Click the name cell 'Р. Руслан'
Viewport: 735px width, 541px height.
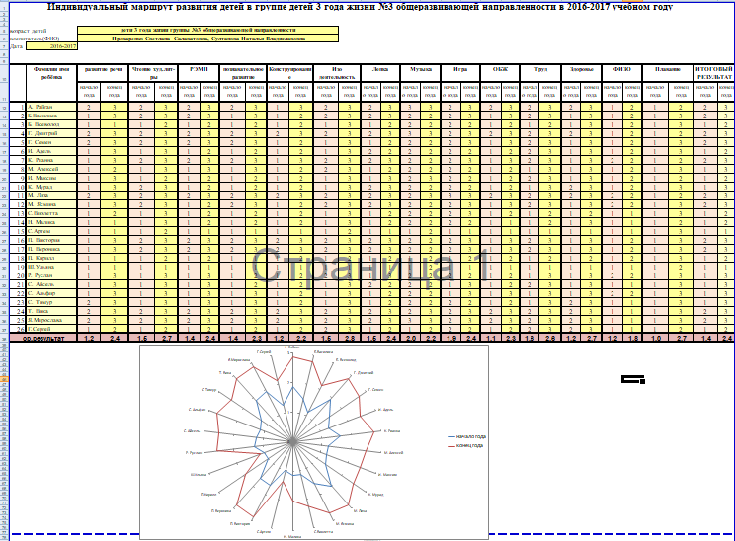(51, 275)
